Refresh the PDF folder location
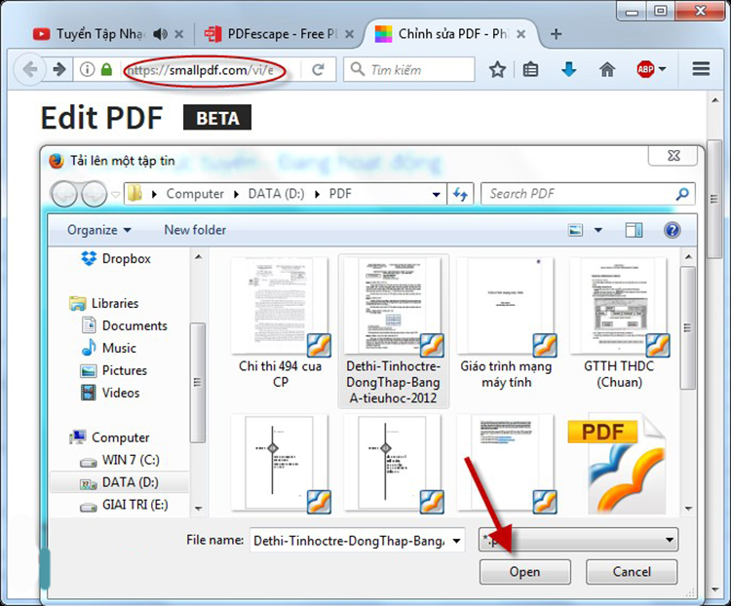This screenshot has width=731, height=606. (461, 194)
